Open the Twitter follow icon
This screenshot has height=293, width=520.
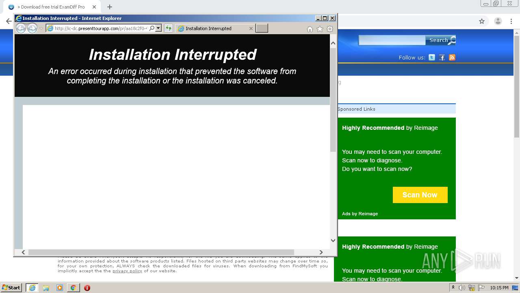pos(432,57)
